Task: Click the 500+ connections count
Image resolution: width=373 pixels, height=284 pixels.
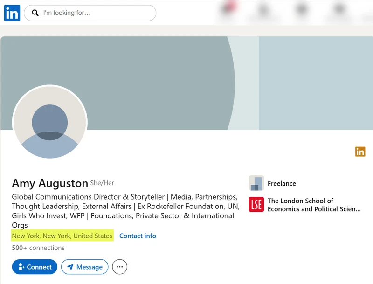Action: (38, 248)
